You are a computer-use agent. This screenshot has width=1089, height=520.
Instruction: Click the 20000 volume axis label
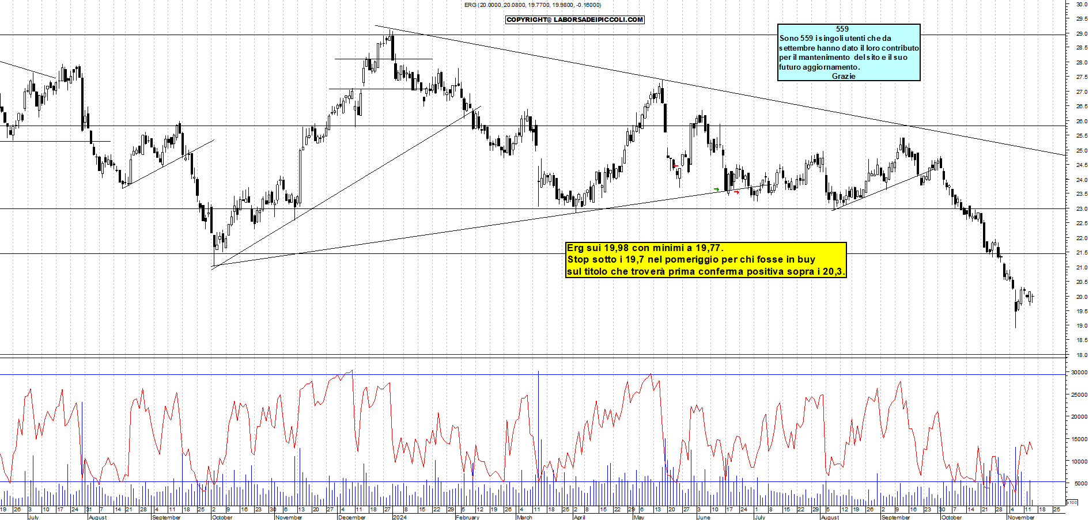(1079, 417)
